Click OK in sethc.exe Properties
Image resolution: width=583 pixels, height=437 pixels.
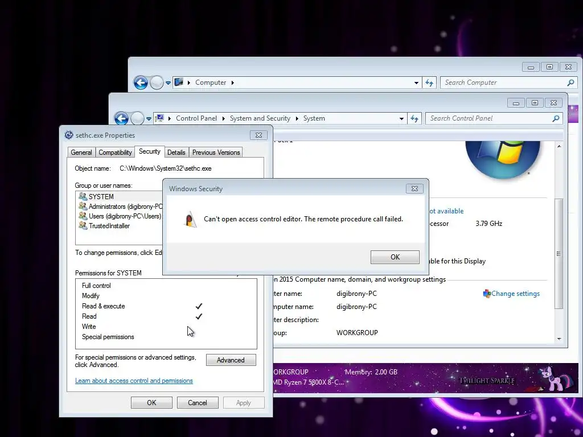(x=151, y=403)
